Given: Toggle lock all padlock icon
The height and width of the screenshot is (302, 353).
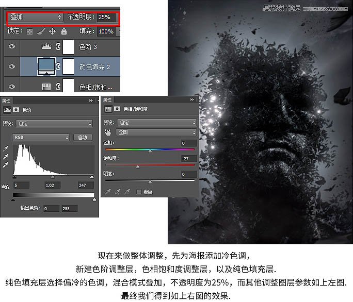Looking at the screenshot, I should click(x=64, y=31).
